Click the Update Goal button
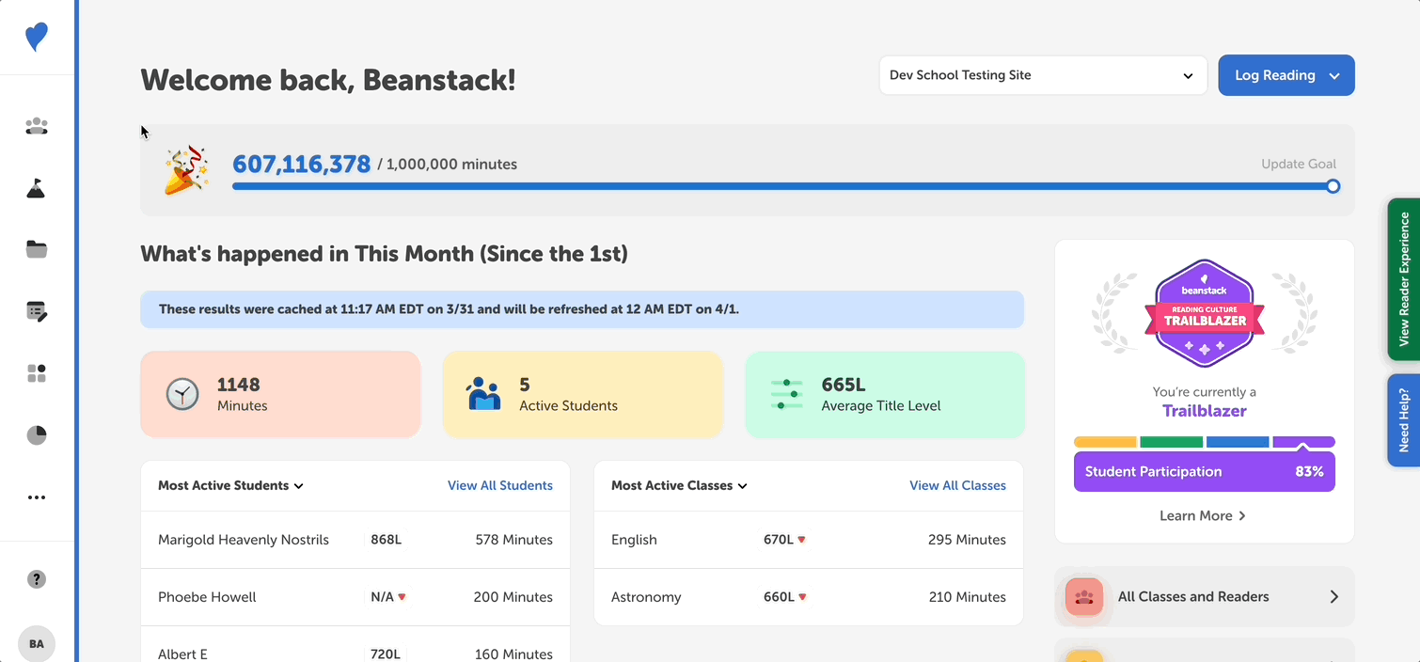Viewport: 1420px width, 662px height. (x=1299, y=163)
